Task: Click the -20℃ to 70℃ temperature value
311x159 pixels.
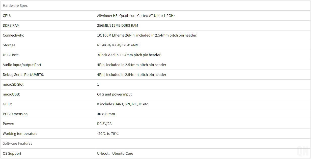Action: (108, 134)
